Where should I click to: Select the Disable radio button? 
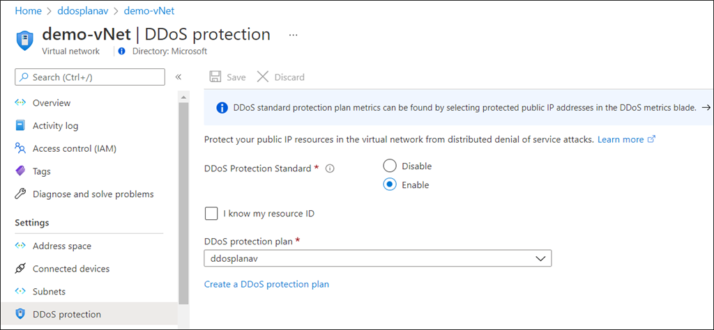tap(390, 166)
